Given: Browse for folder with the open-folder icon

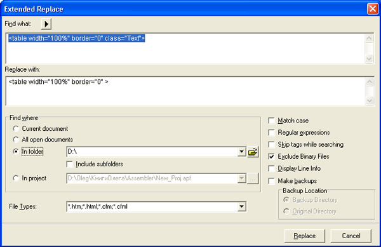Looking at the screenshot, I should click(253, 152).
